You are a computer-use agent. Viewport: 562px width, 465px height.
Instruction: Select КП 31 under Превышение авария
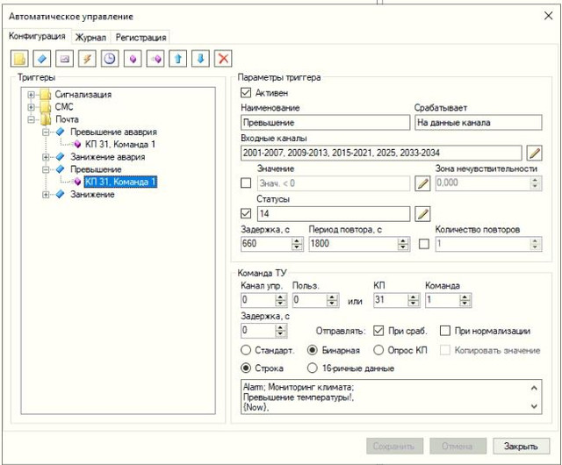pyautogui.click(x=120, y=145)
